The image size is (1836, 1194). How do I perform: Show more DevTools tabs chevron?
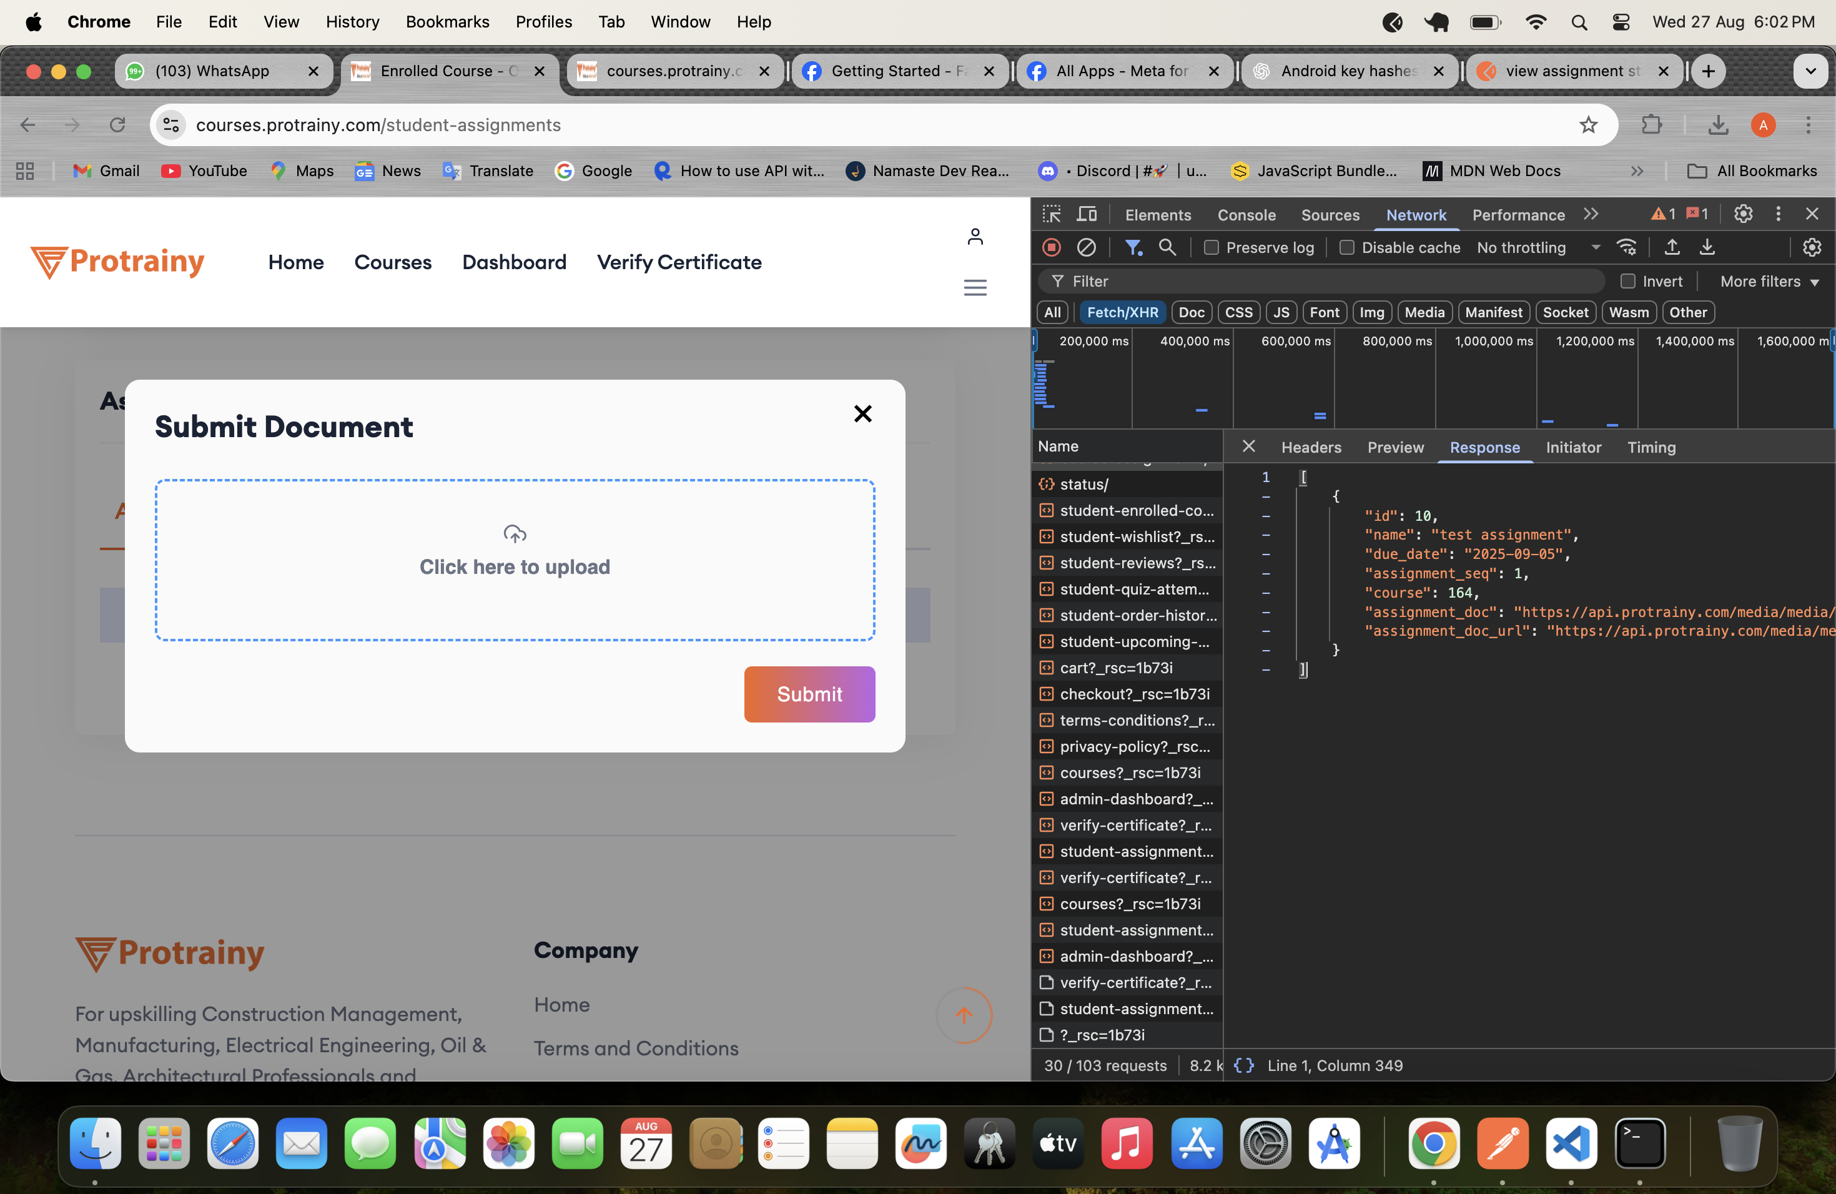pyautogui.click(x=1591, y=214)
